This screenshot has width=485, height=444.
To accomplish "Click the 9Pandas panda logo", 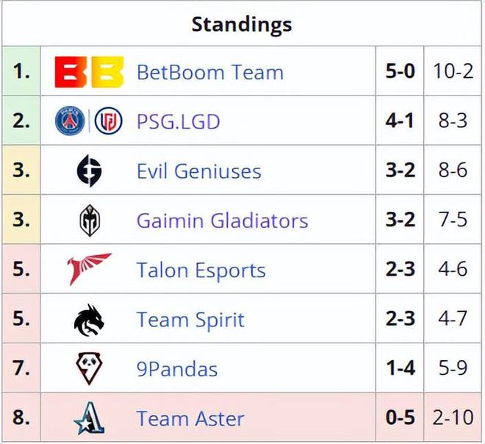I will click(90, 368).
